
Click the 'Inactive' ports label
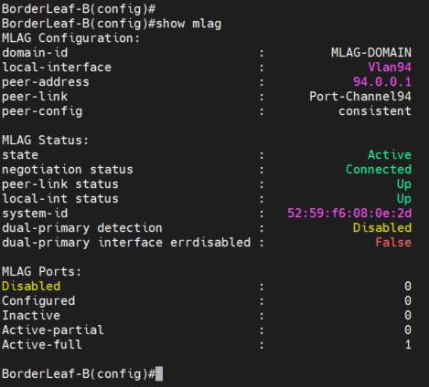[31, 315]
